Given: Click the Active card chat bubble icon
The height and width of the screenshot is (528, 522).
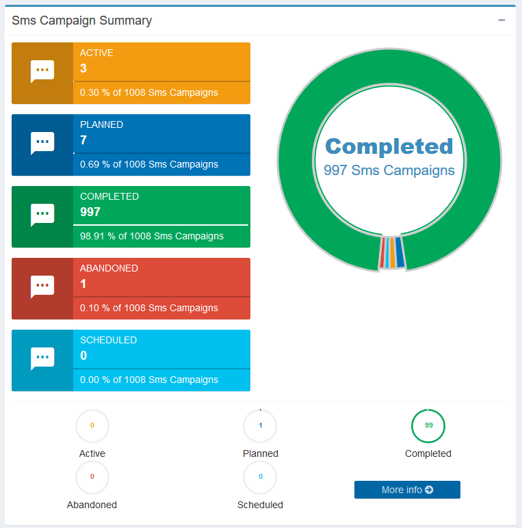Looking at the screenshot, I should pos(42,71).
